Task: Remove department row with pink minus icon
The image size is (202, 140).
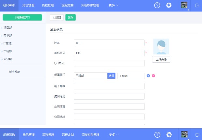Action: (153, 76)
